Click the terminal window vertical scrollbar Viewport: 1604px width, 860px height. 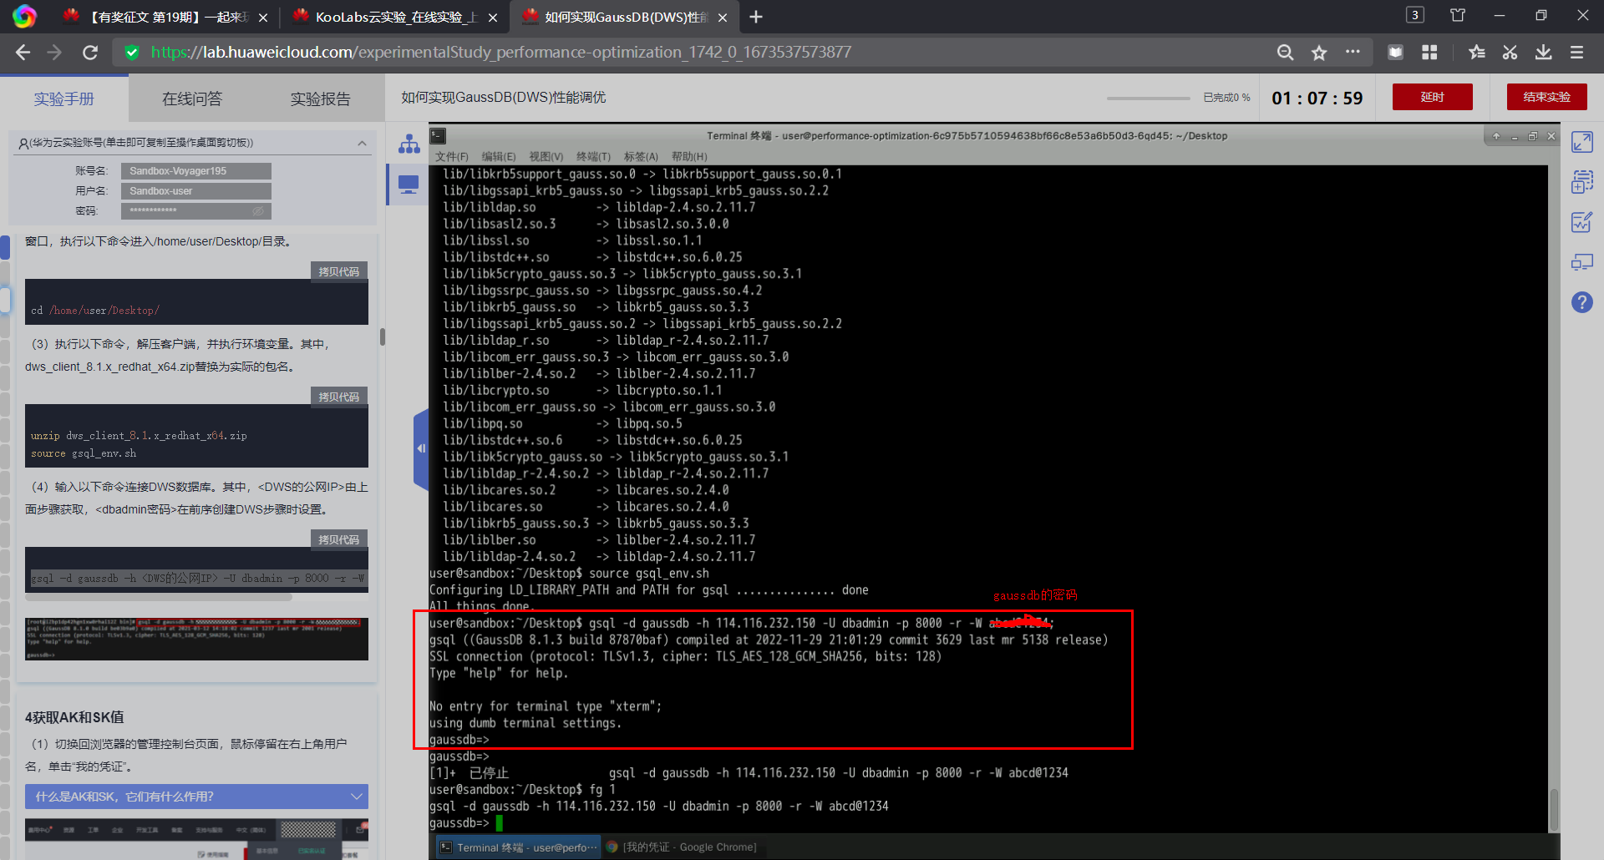[1554, 808]
